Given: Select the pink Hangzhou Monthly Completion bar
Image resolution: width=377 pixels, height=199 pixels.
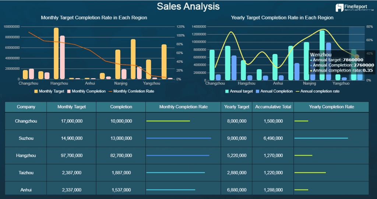Looking at the screenshot, I should [x=62, y=57].
